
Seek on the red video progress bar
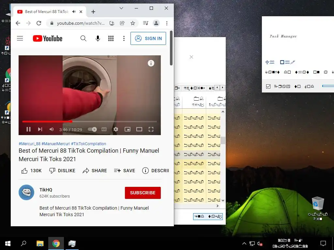(x=90, y=122)
